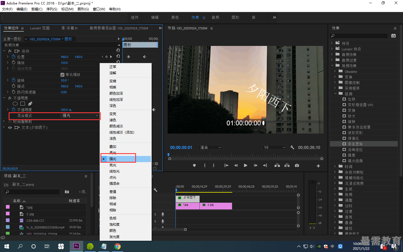Collapse the 视频效果 folder in 效果 panel

(332, 66)
